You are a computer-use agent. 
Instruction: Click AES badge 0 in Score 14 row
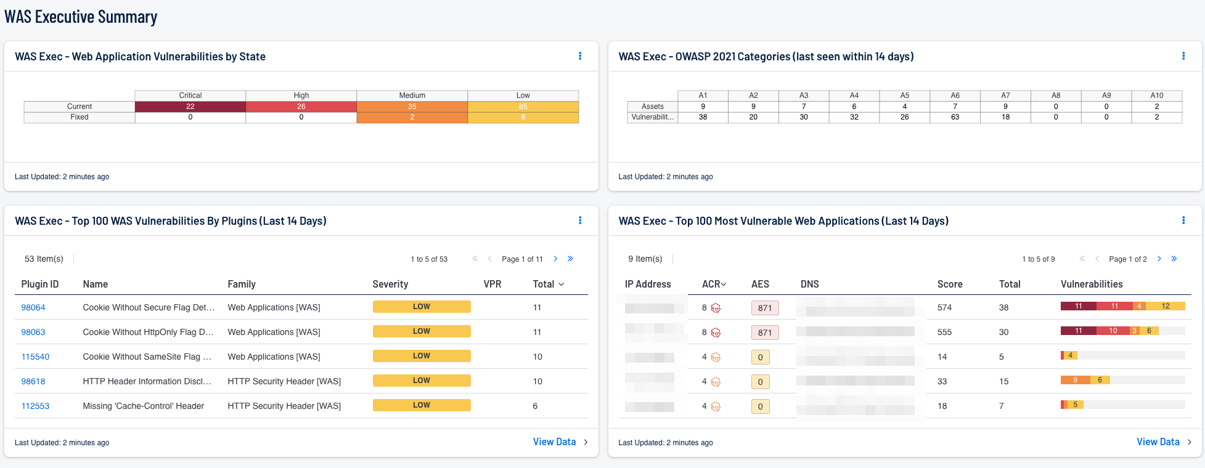[x=760, y=357]
